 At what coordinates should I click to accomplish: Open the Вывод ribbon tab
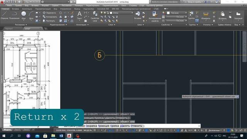click(x=77, y=9)
